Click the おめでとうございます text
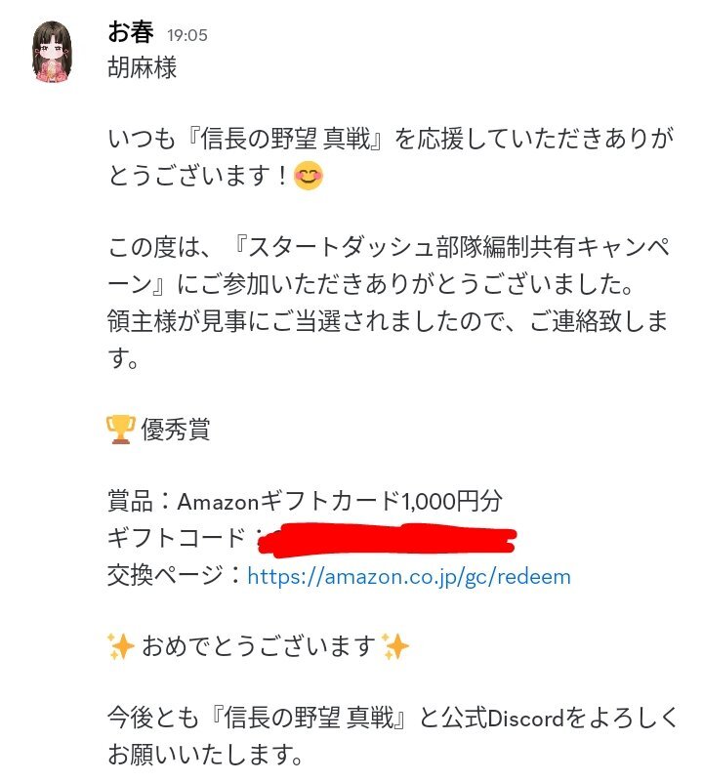The height and width of the screenshot is (782, 703). tap(258, 646)
